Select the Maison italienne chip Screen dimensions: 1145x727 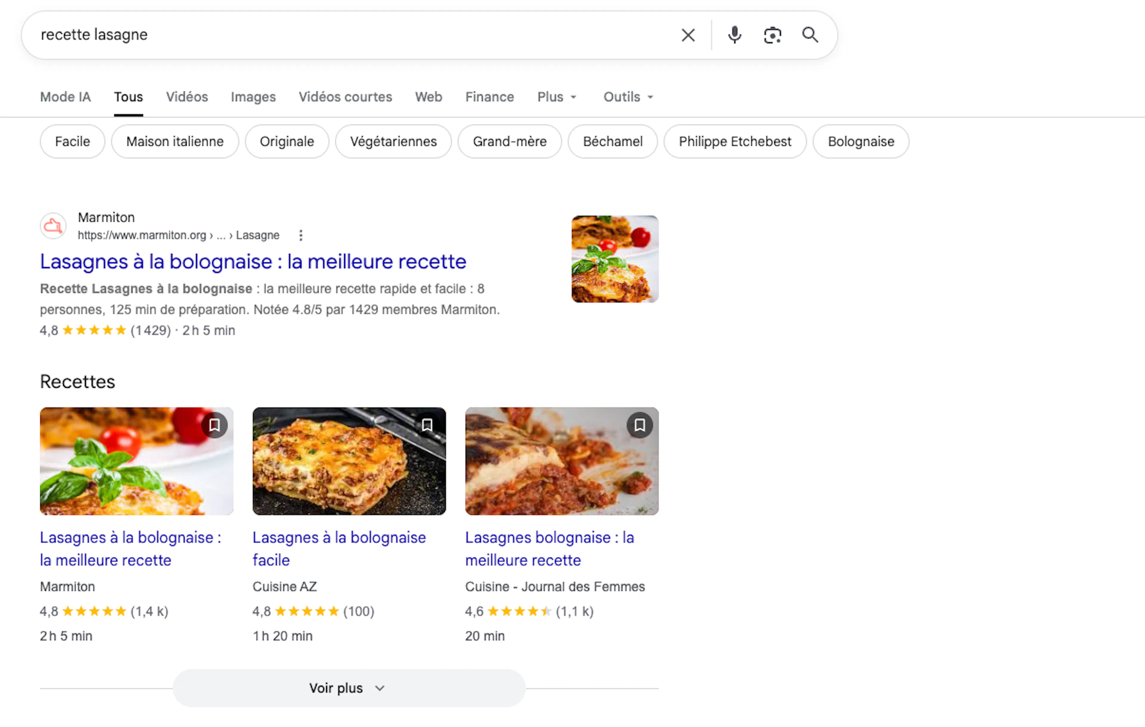pyautogui.click(x=175, y=142)
